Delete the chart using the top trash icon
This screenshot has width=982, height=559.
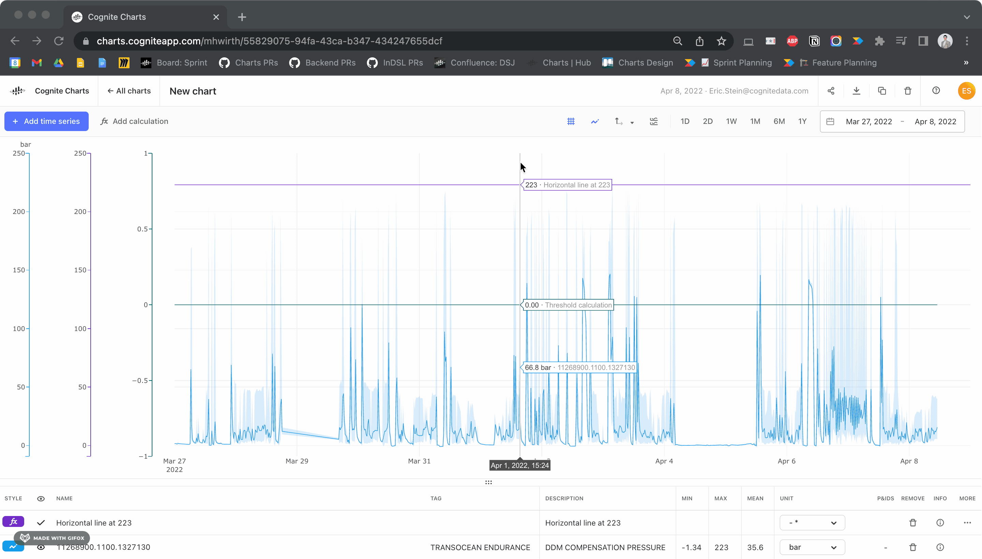coord(908,91)
